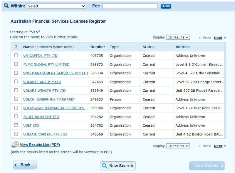Click the Person type cell
The image size is (235, 173).
[115, 99]
